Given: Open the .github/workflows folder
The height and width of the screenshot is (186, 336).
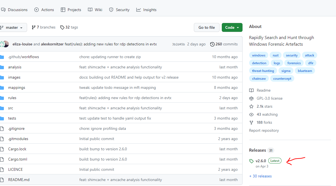Looking at the screenshot, I should click(x=24, y=57).
